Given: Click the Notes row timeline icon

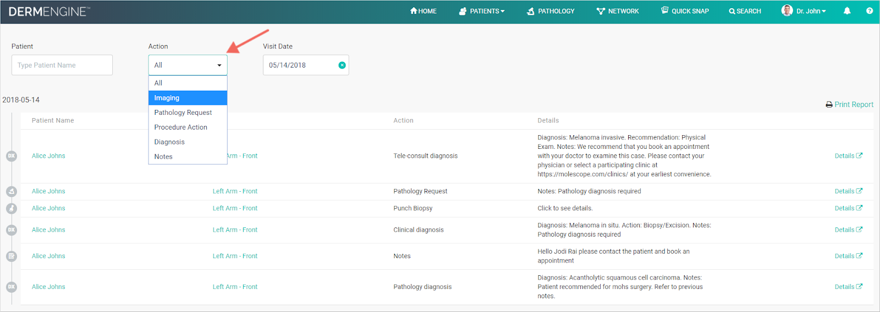Looking at the screenshot, I should coord(12,257).
